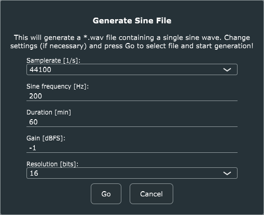This screenshot has height=215, width=264.
Task: Focus the Gain dBFS input field
Action: tap(132, 148)
